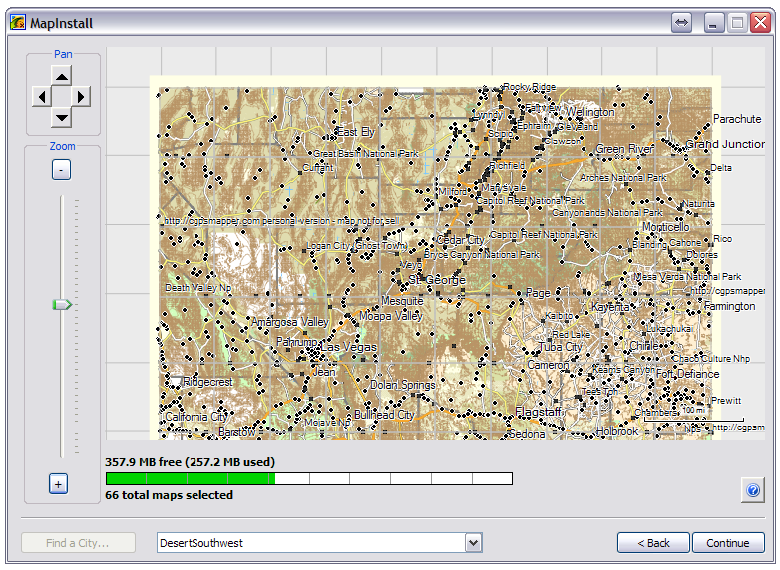Click the memory usage progress bar

click(x=308, y=479)
